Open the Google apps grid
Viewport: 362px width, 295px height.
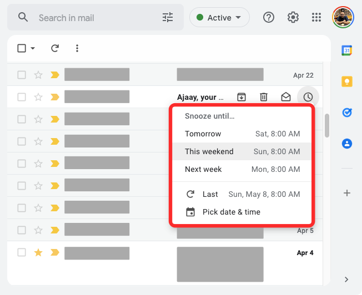coord(316,18)
